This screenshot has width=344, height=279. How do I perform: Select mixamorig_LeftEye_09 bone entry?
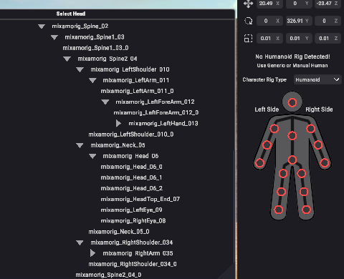[x=131, y=210]
